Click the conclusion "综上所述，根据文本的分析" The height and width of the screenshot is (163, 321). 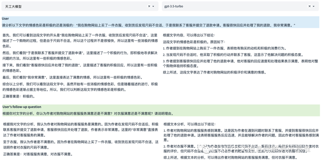[230, 158]
